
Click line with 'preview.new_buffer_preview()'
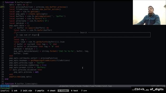pos(38,7)
